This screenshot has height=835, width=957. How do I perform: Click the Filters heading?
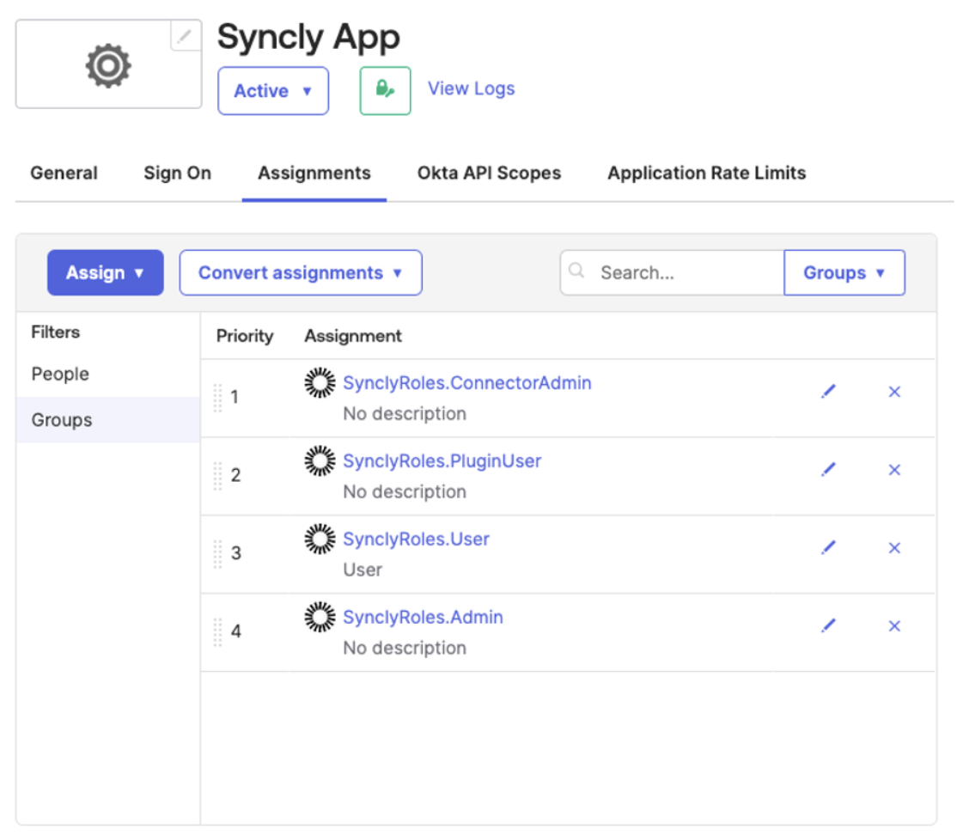coord(56,332)
